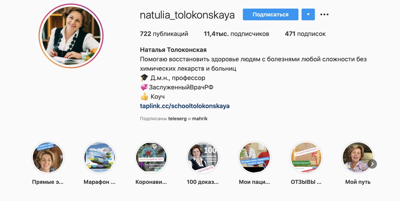Show next highlights with right chevron
This screenshot has width=400, height=201.
[372, 164]
